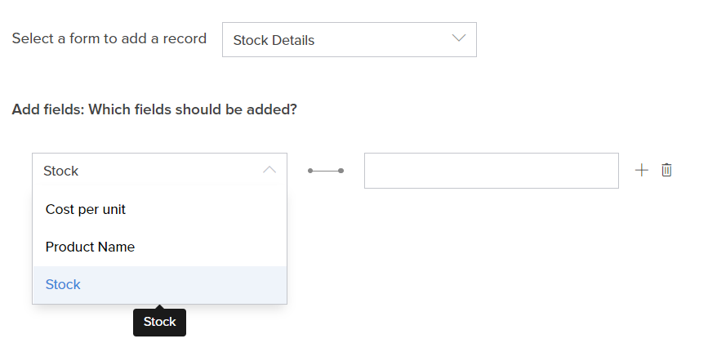The image size is (708, 352).
Task: Click the black Stock tooltip bubble
Action: click(x=159, y=323)
